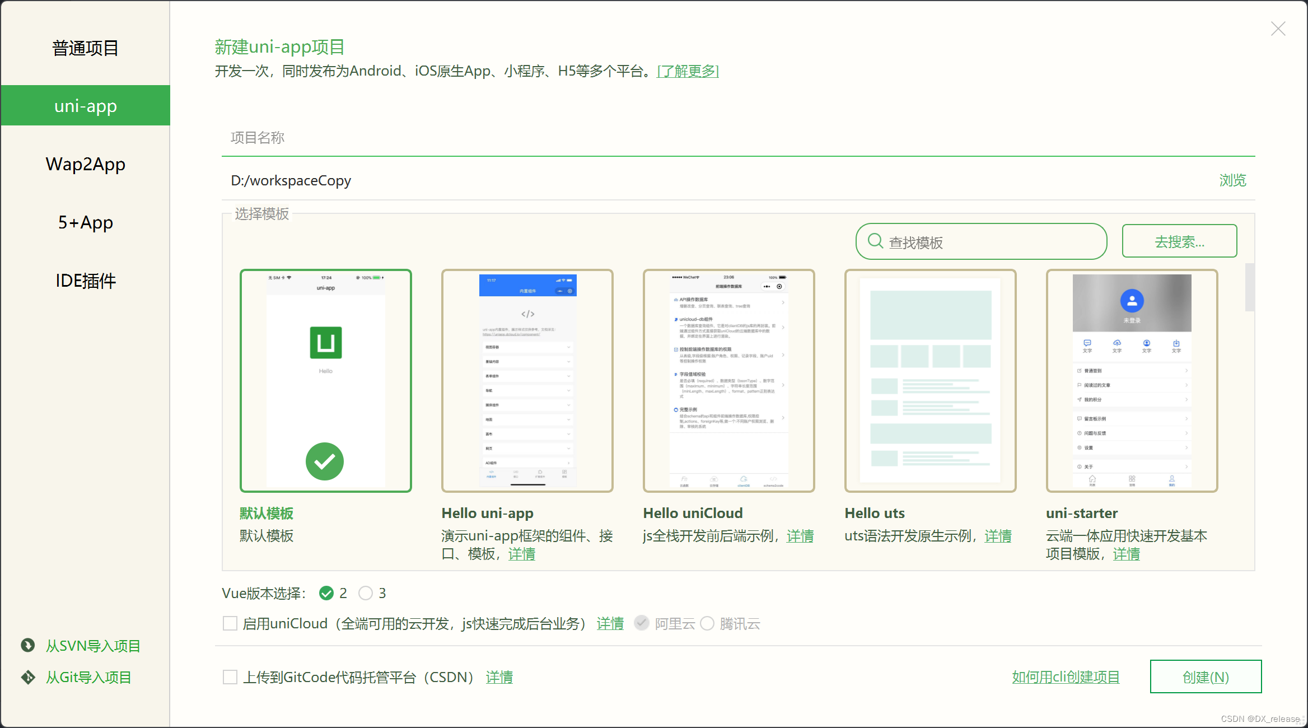Switch to the Wap2App tab
Image resolution: width=1308 pixels, height=728 pixels.
(x=85, y=164)
